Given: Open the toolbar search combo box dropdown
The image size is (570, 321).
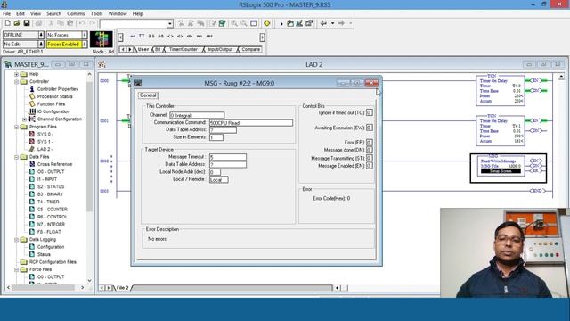Looking at the screenshot, I should point(170,24).
